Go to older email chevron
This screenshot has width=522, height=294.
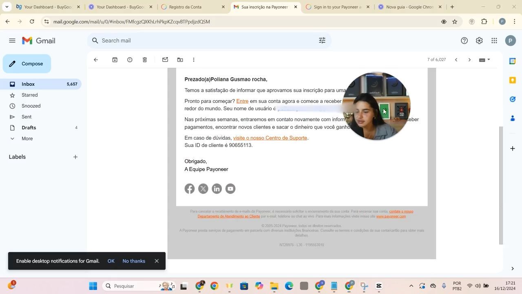[x=469, y=60]
